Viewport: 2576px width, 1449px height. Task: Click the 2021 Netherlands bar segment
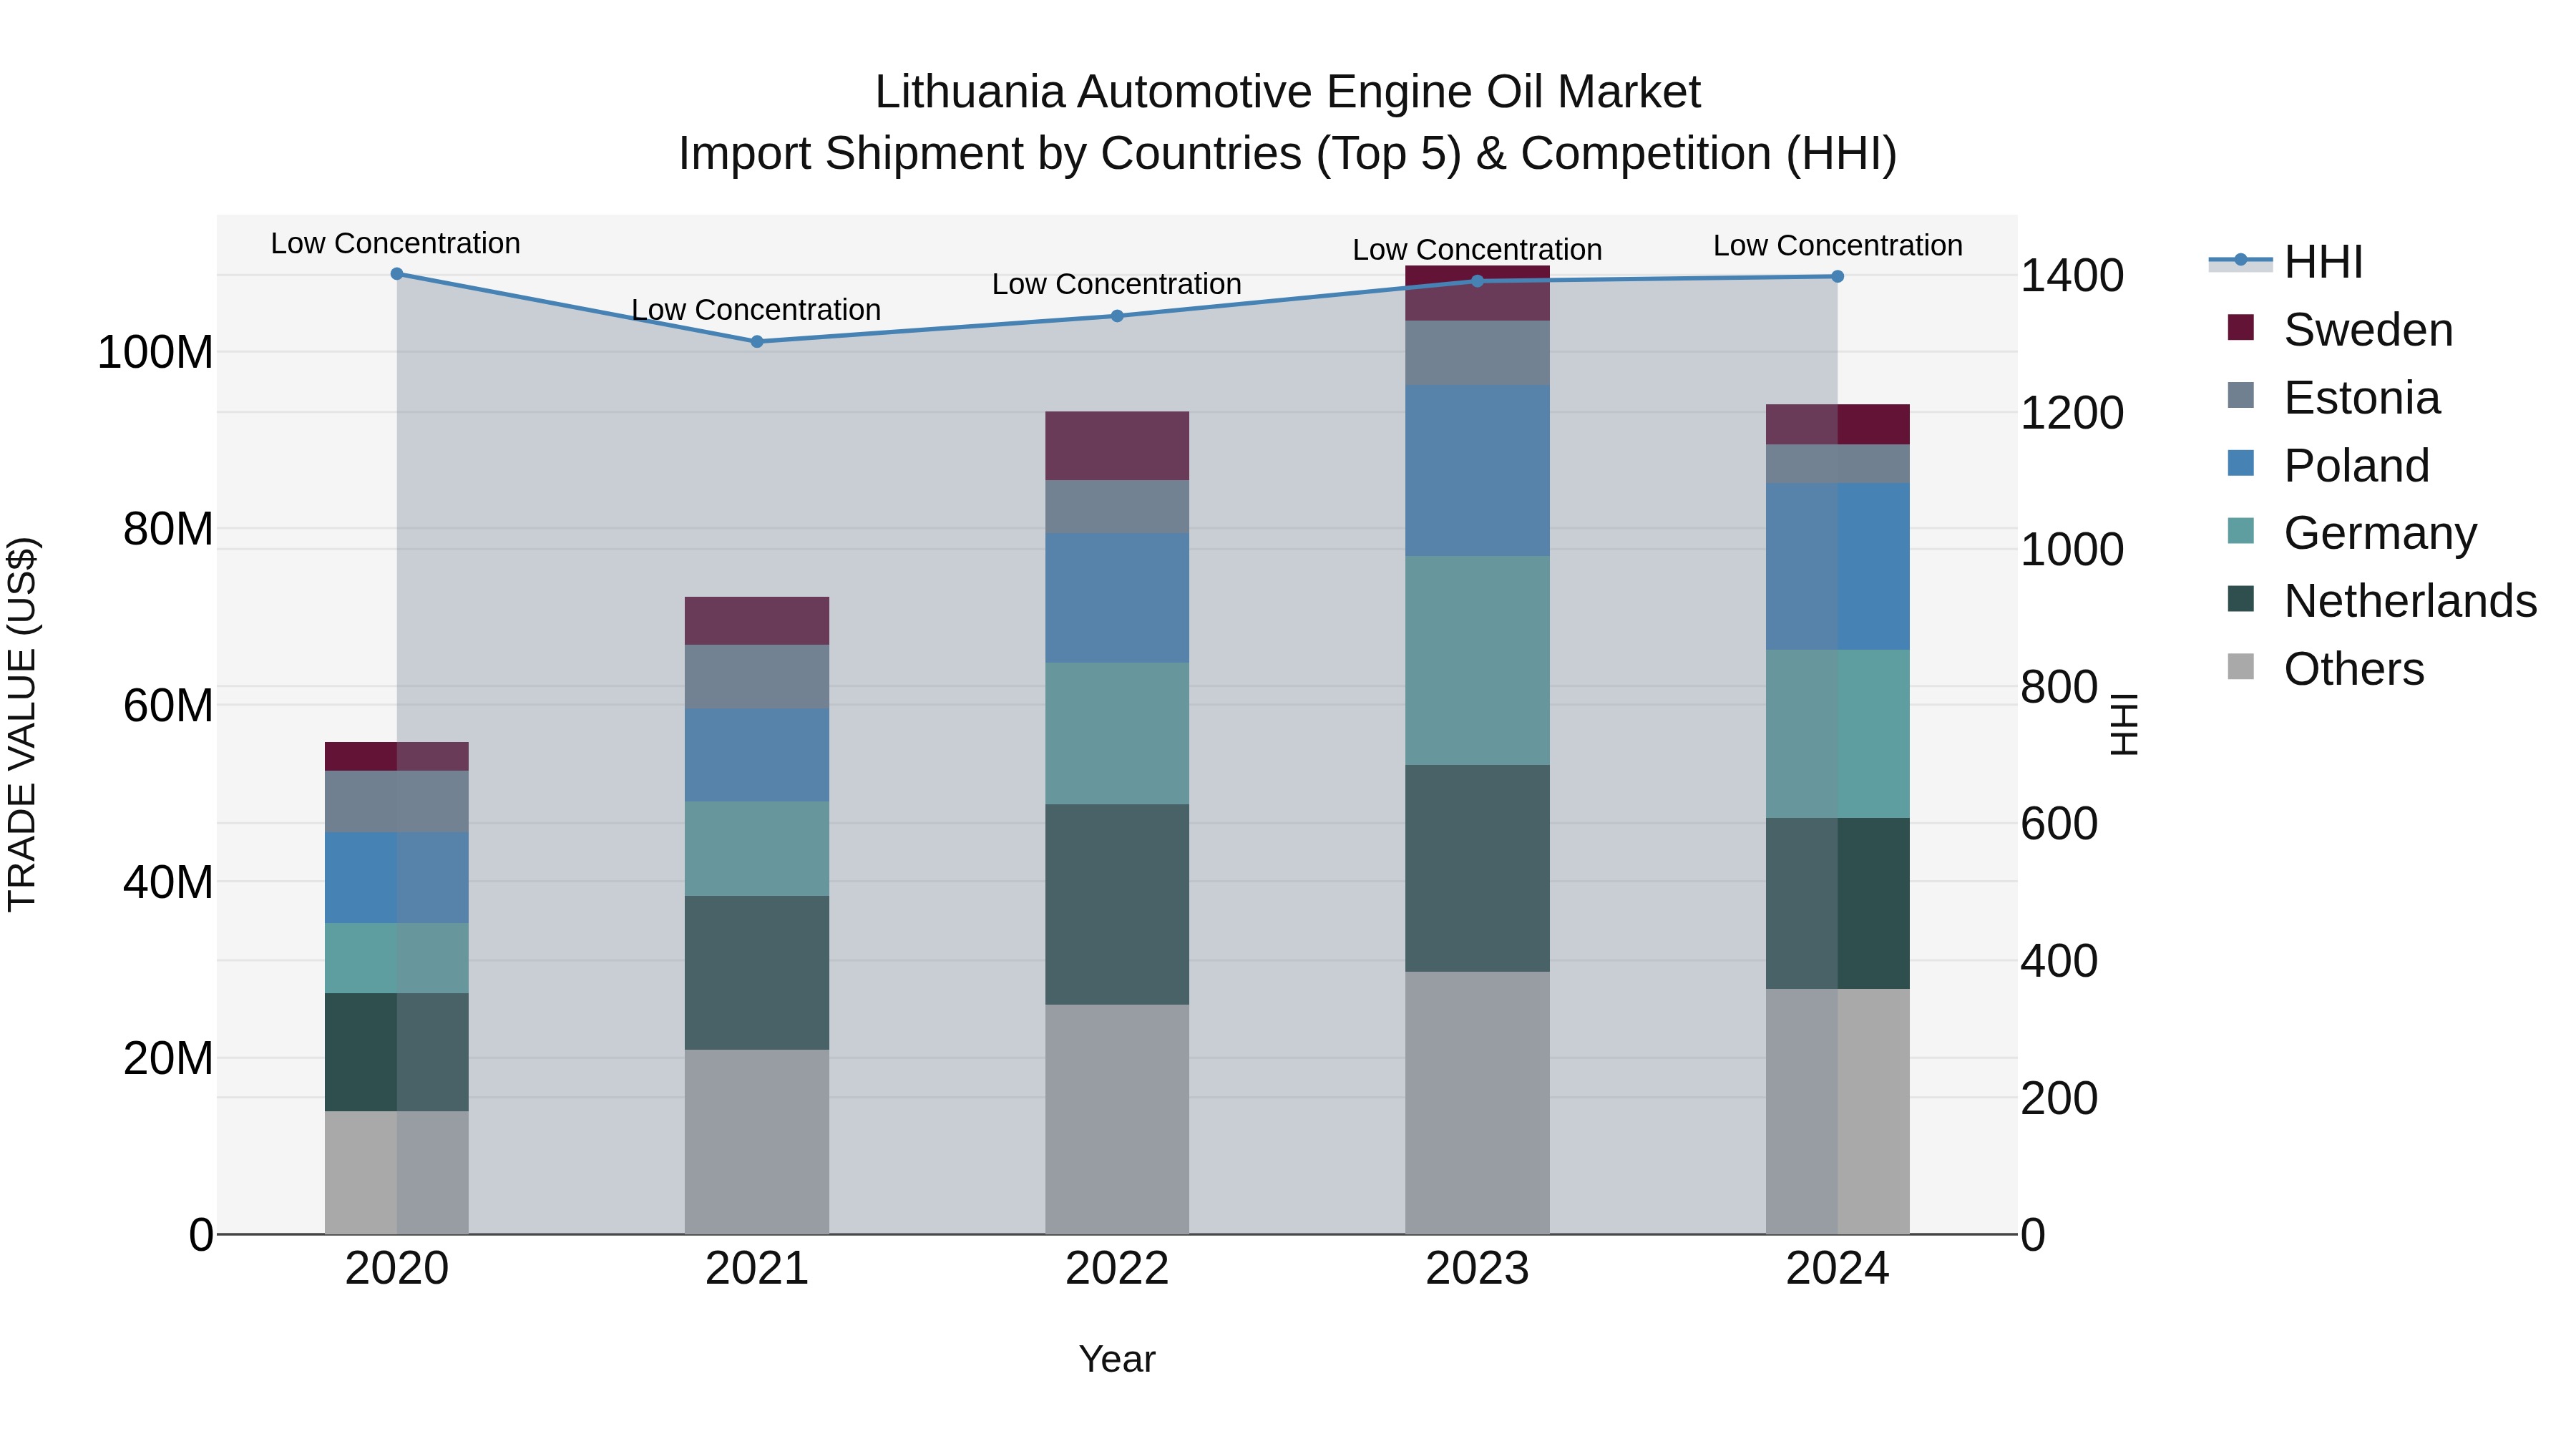[757, 972]
